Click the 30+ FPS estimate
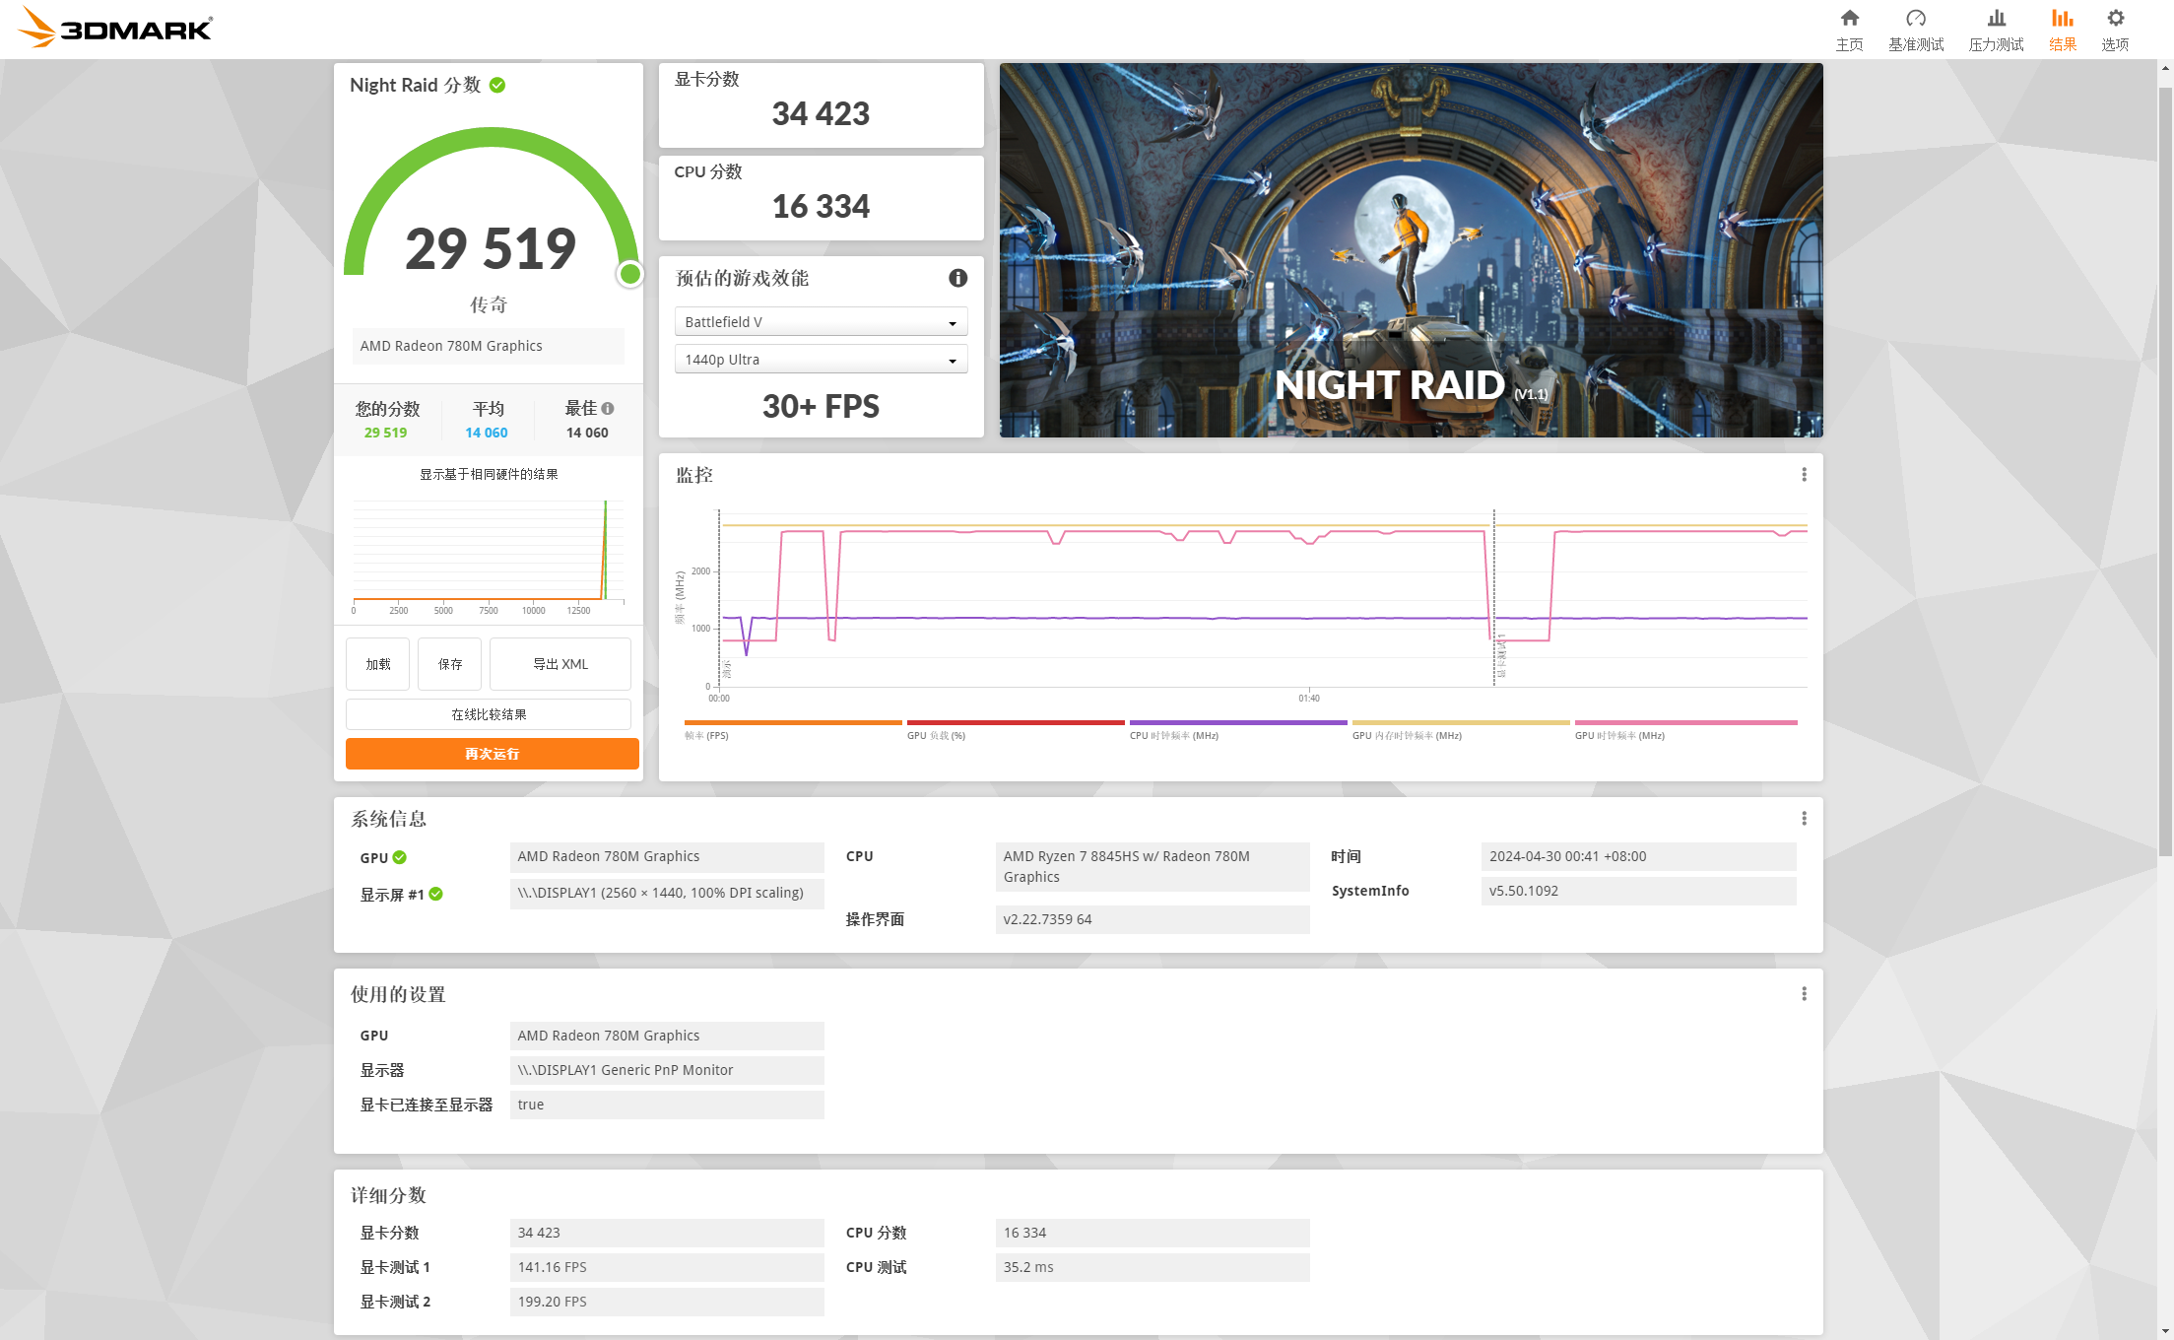The image size is (2174, 1340). pos(821,406)
